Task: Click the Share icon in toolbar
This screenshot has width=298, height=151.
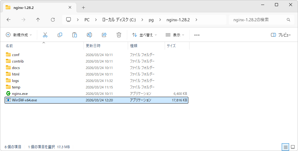Action: pos(104,35)
